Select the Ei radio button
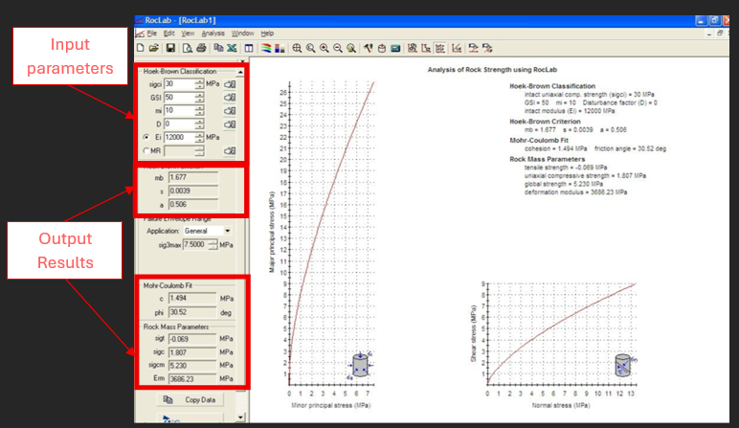The image size is (739, 428). coord(146,137)
